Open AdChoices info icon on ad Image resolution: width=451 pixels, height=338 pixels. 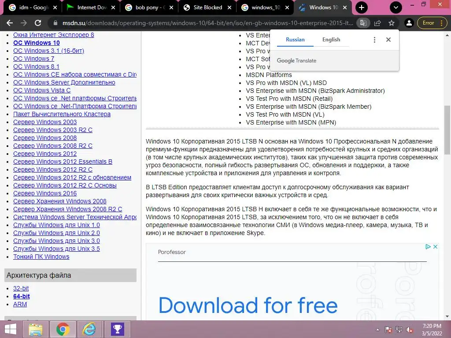click(428, 246)
